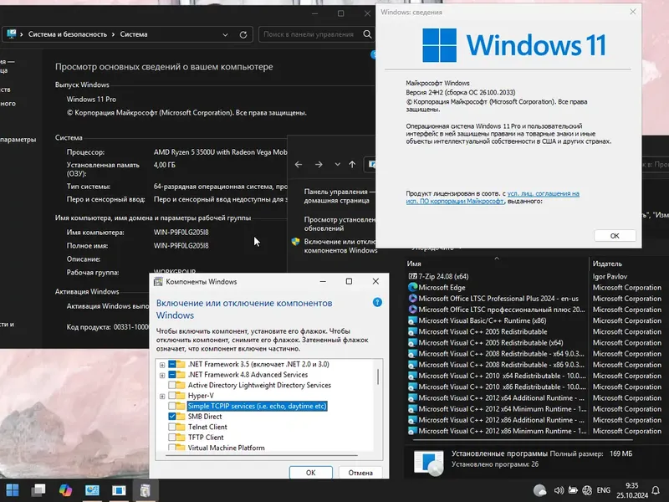Viewport: 669px width, 502px height.
Task: Switch to the Control Panel taskbar icon
Action: (92, 490)
